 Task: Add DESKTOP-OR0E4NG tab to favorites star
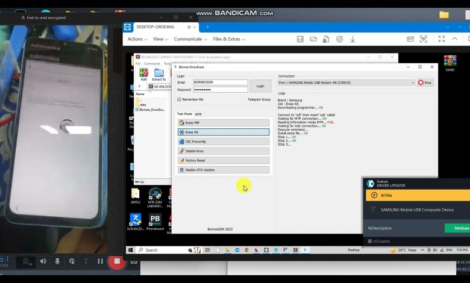click(x=189, y=27)
